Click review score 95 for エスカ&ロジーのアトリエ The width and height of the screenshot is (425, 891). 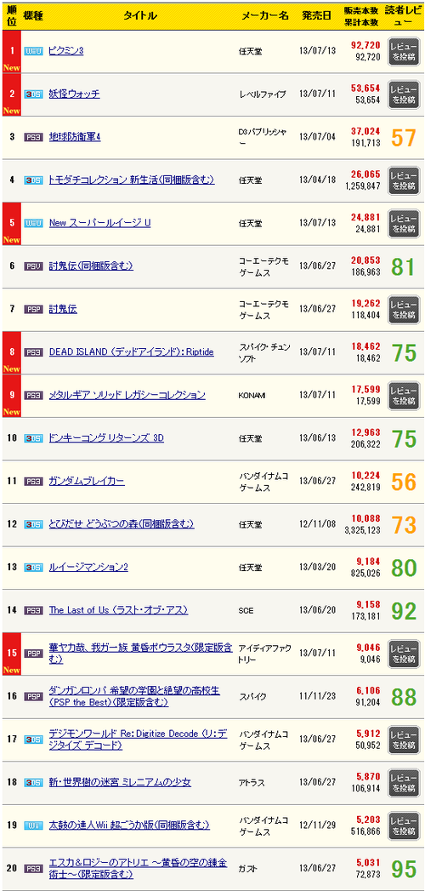tap(404, 869)
